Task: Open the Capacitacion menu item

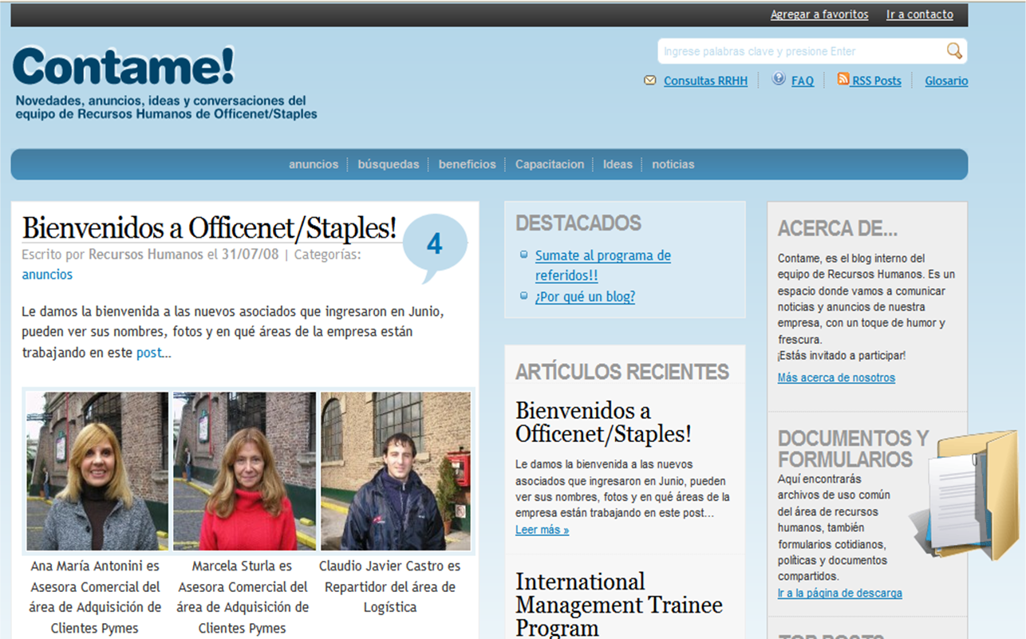Action: tap(550, 164)
